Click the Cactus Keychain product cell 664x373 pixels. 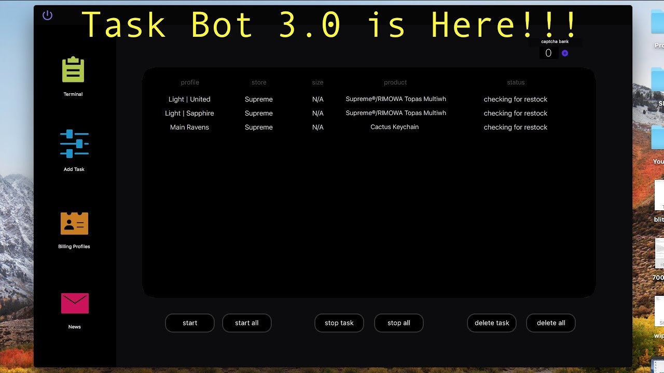[395, 127]
